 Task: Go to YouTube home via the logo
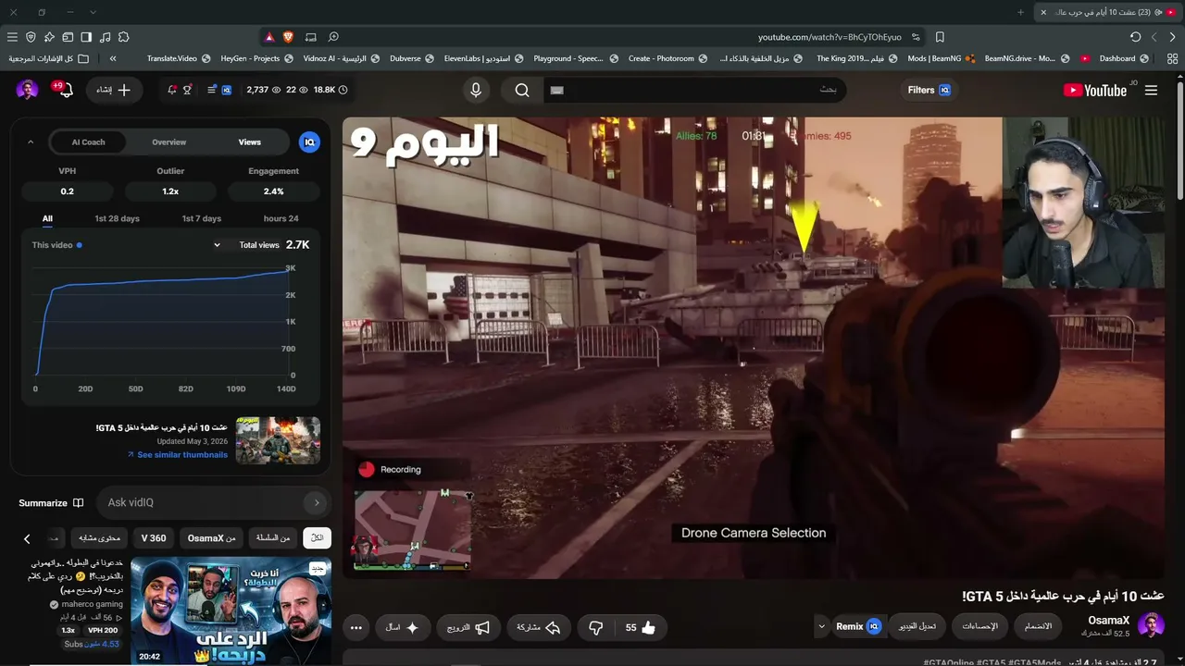point(1095,90)
